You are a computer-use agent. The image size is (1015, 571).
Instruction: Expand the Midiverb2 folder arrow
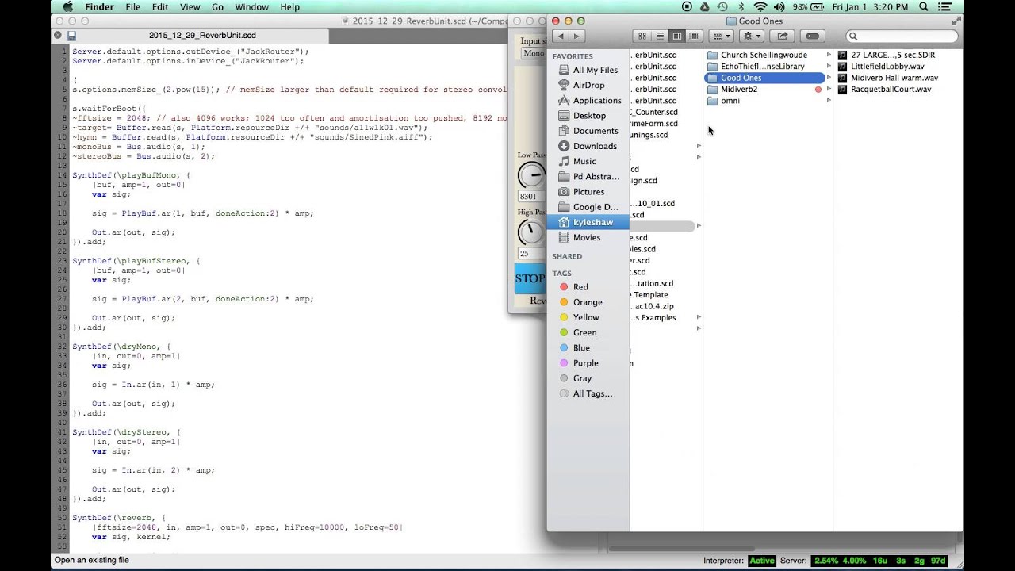coord(829,90)
